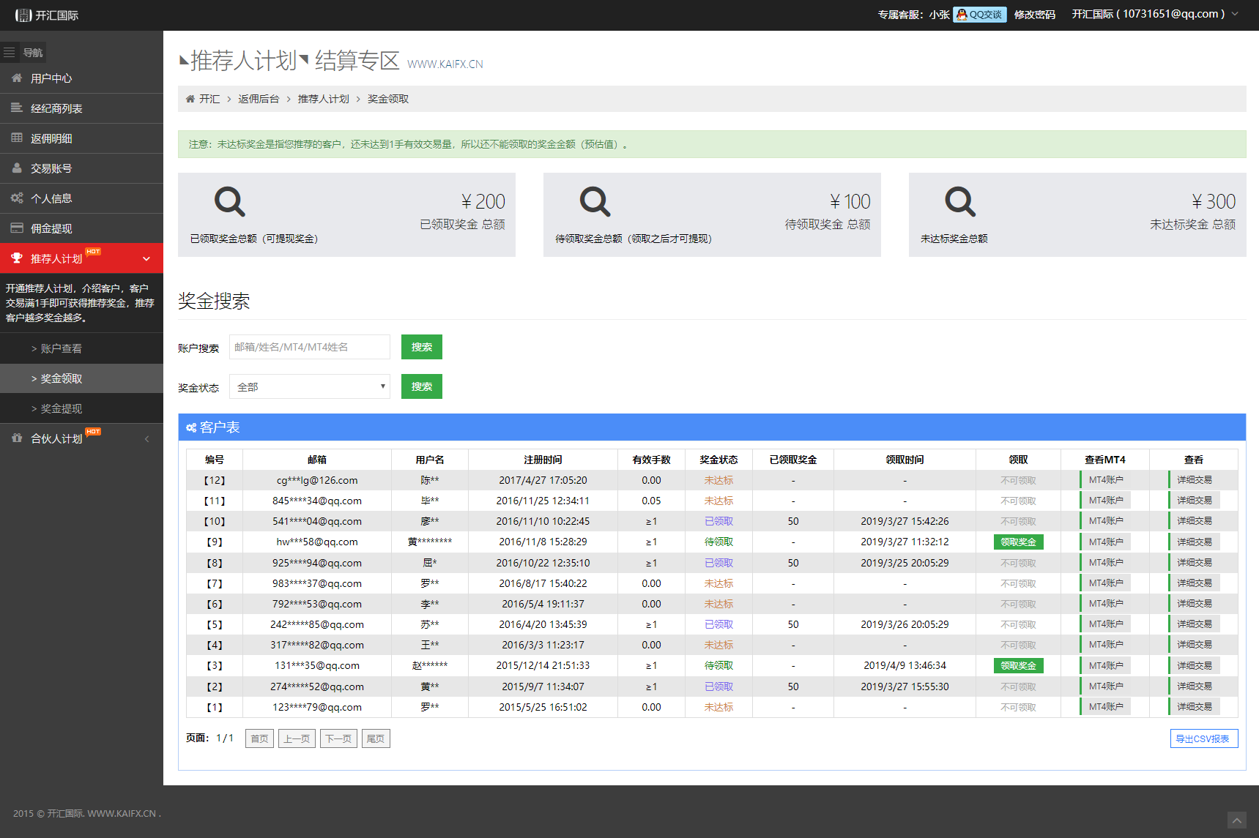Click the 注册时间 column header

point(543,460)
